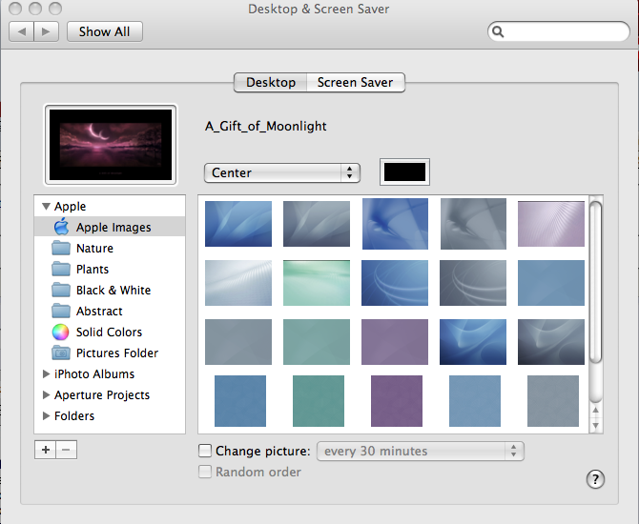Open the black background fill color well
This screenshot has width=639, height=524.
404,172
